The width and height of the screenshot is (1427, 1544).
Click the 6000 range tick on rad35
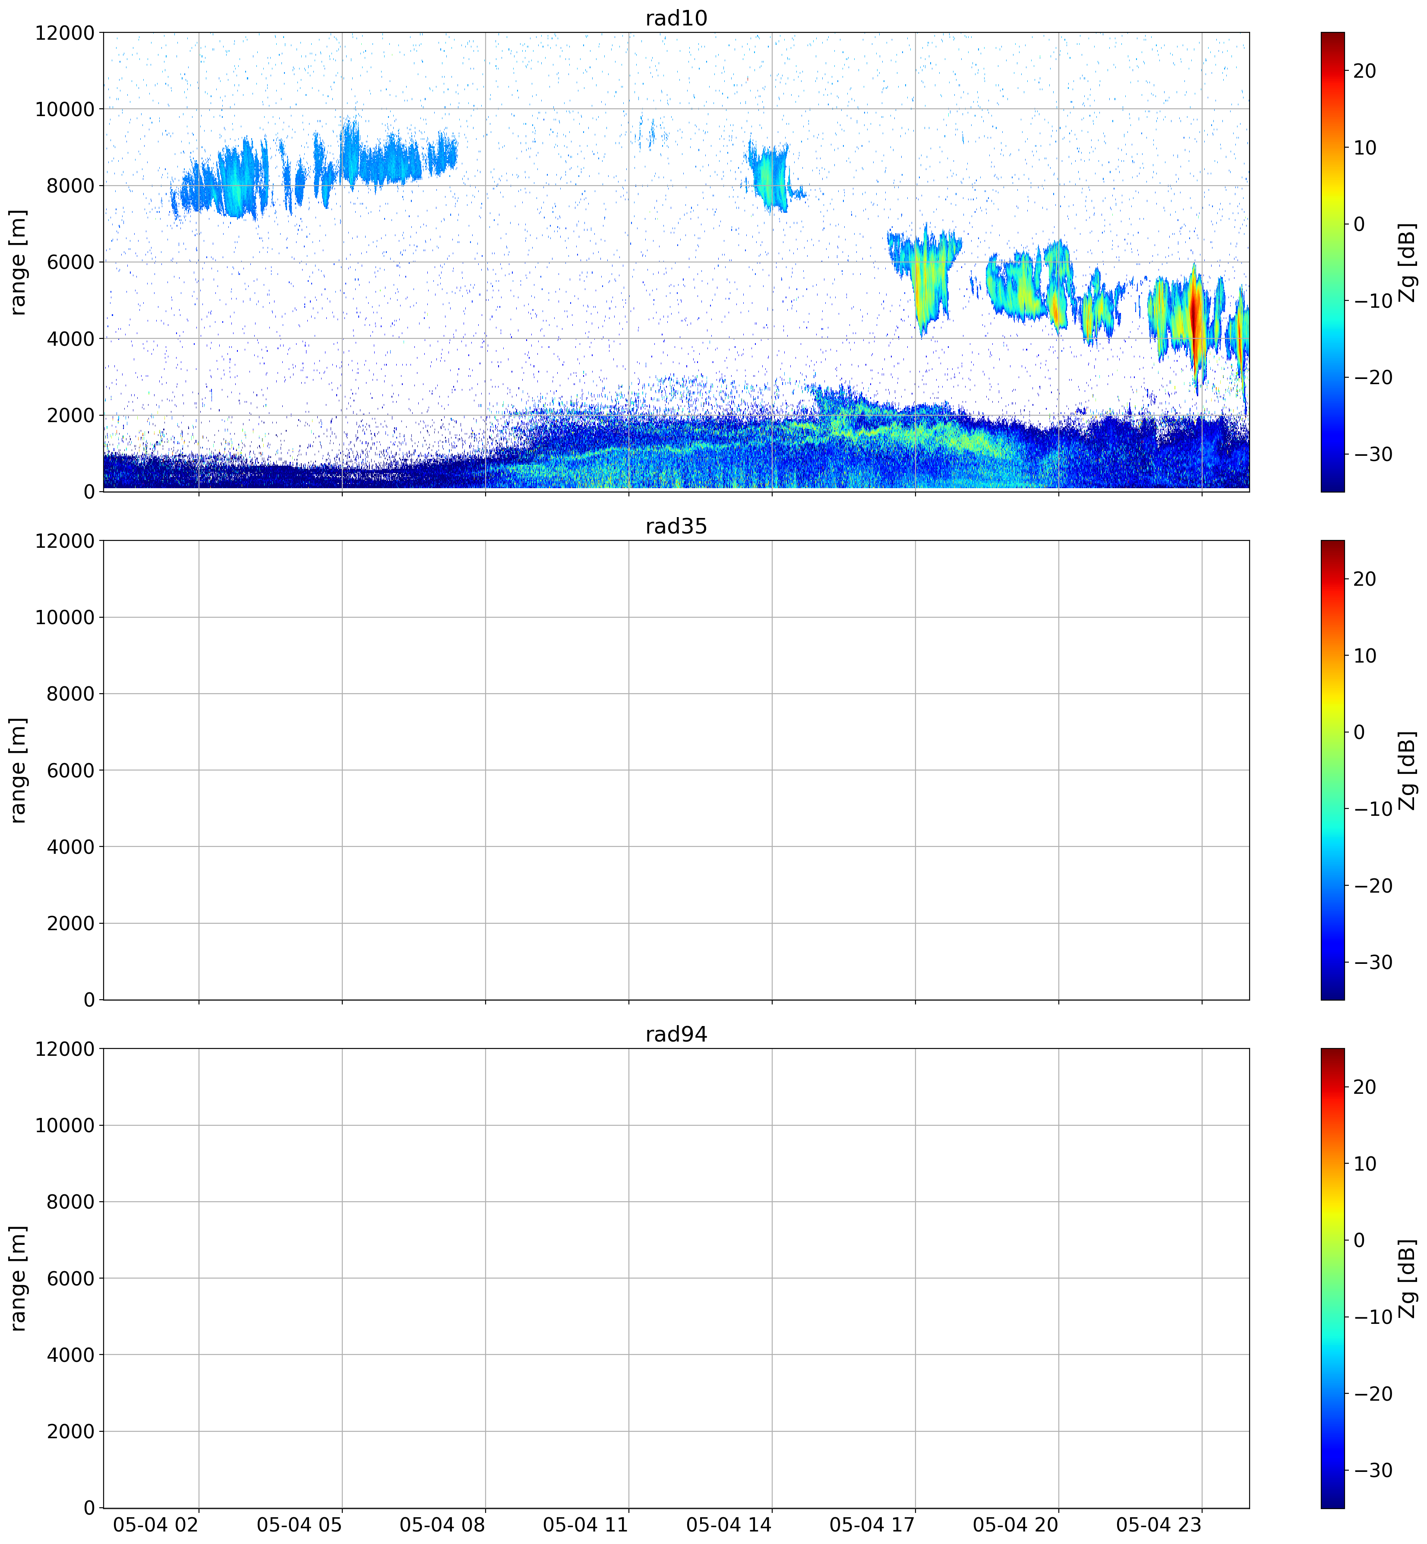[70, 770]
